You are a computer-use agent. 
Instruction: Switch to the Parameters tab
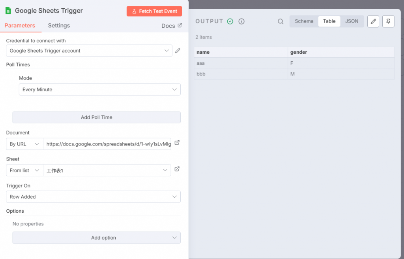(x=20, y=26)
